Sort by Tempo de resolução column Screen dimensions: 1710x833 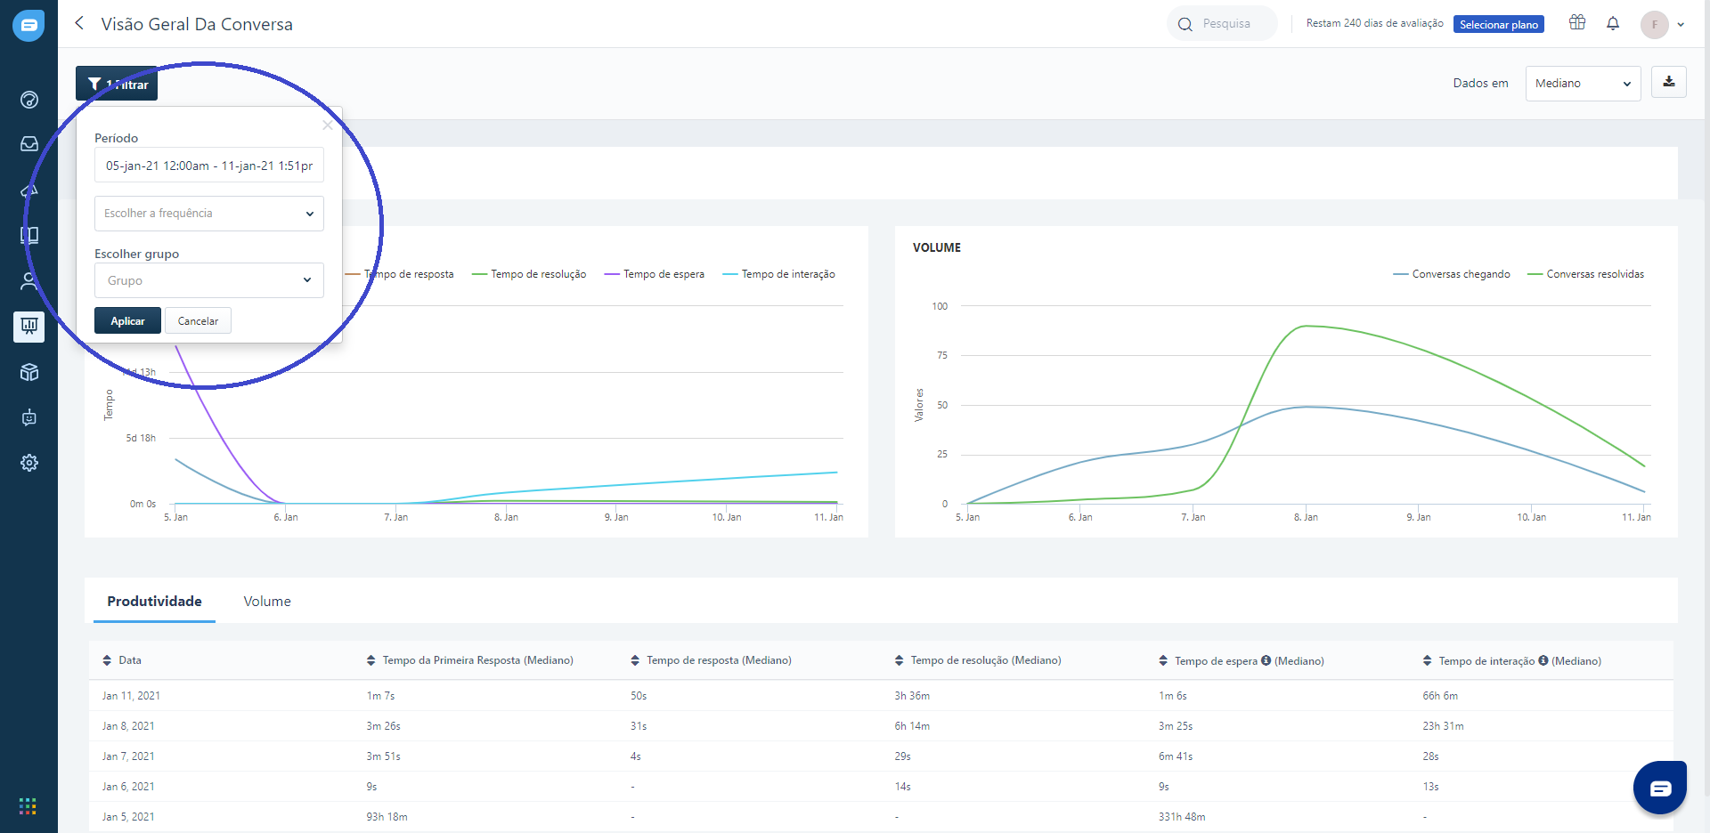(900, 660)
